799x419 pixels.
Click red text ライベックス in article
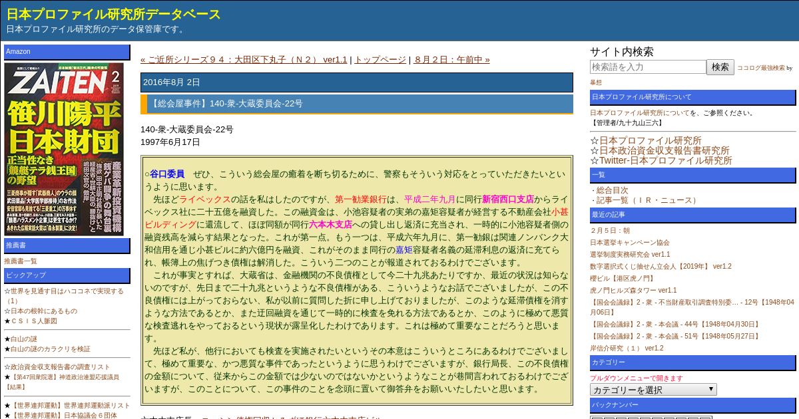[205, 200]
